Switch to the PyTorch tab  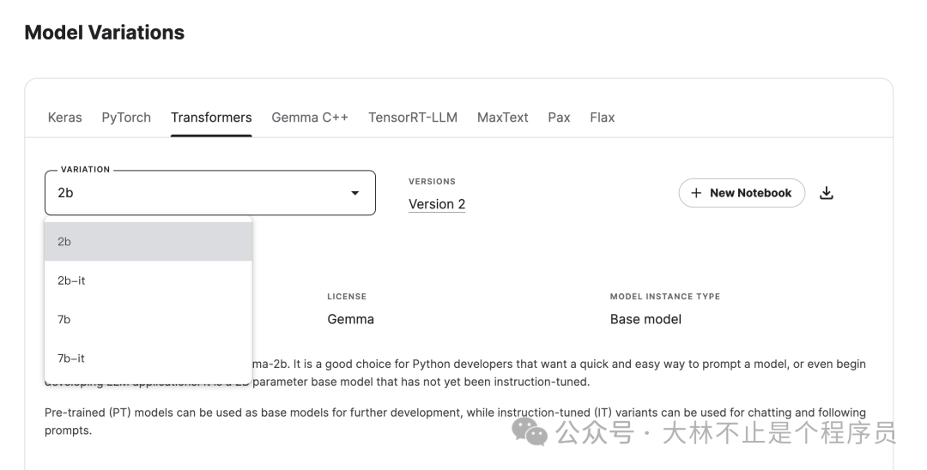[126, 117]
